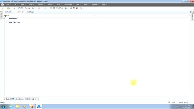
Task: Click the Object Spy toolbar icon
Action: point(71,8)
